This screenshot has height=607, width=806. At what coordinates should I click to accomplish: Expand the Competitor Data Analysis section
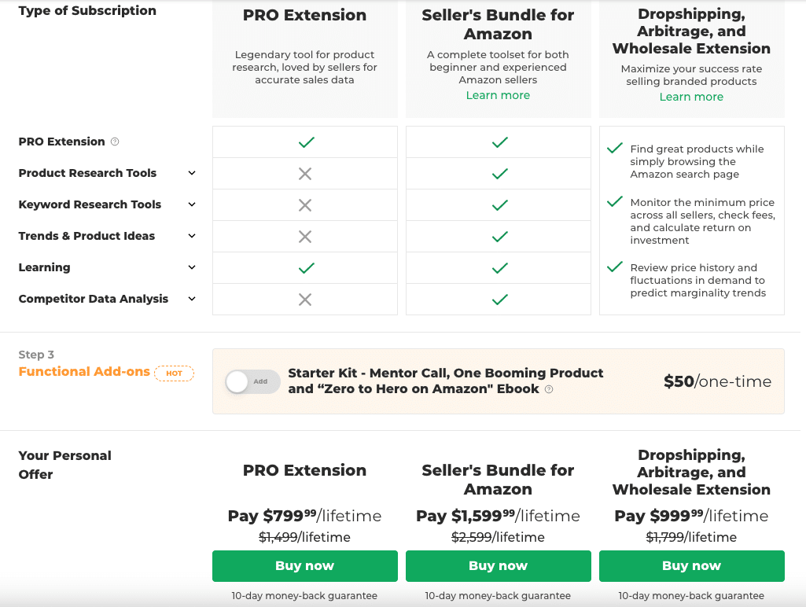tap(192, 299)
